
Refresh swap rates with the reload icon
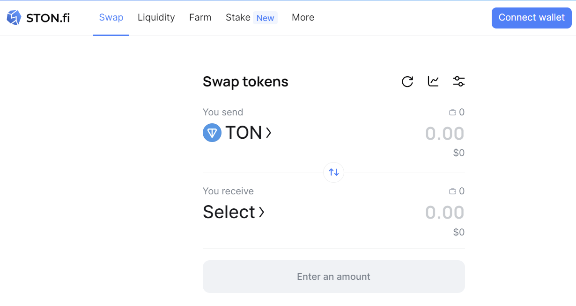(x=407, y=82)
